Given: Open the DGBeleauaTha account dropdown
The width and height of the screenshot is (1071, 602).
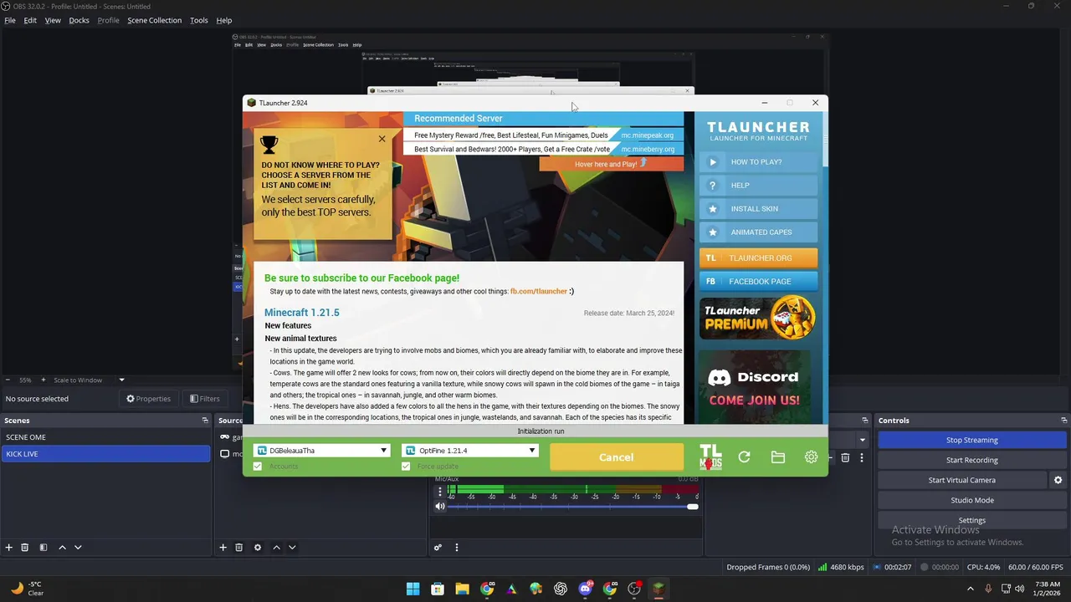Looking at the screenshot, I should click(322, 451).
